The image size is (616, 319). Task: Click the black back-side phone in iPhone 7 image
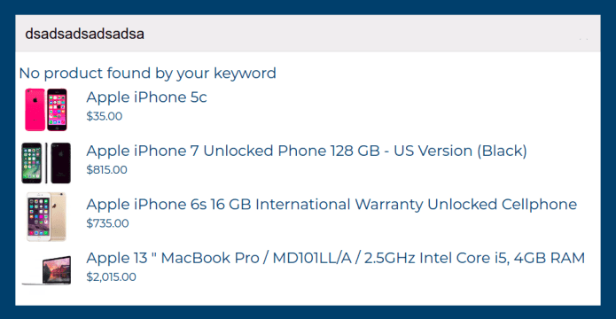[x=61, y=163]
